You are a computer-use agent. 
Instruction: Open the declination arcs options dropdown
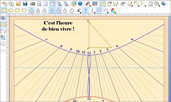[x=106, y=10]
